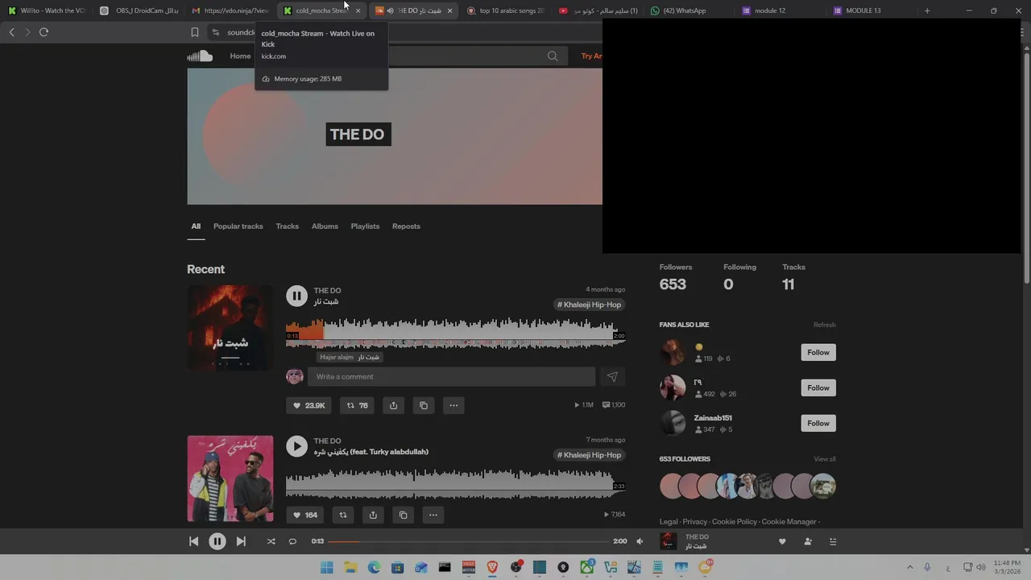1031x580 pixels.
Task: Open File Explorer from the taskbar
Action: [350, 568]
